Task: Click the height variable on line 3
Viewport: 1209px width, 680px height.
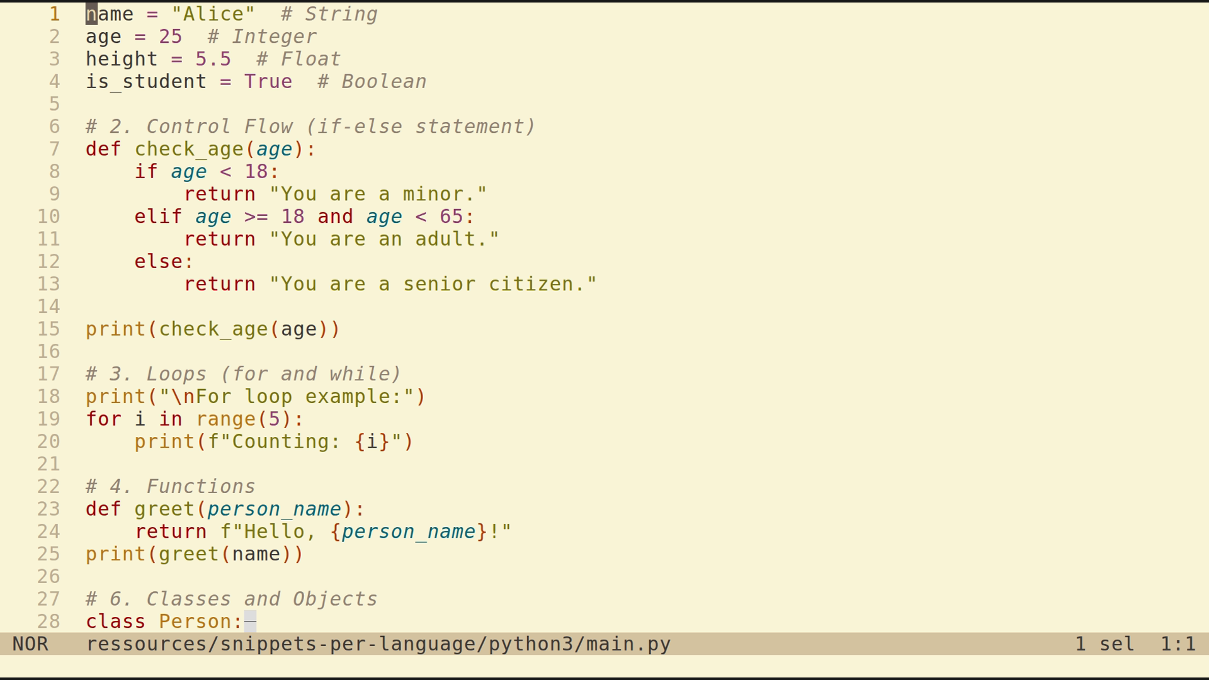Action: click(x=122, y=59)
